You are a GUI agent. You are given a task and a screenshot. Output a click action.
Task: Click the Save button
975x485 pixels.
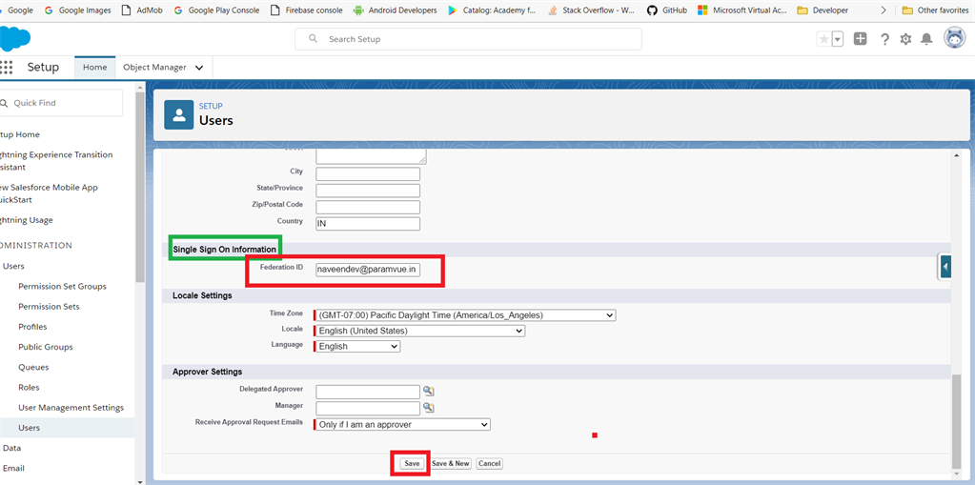412,463
